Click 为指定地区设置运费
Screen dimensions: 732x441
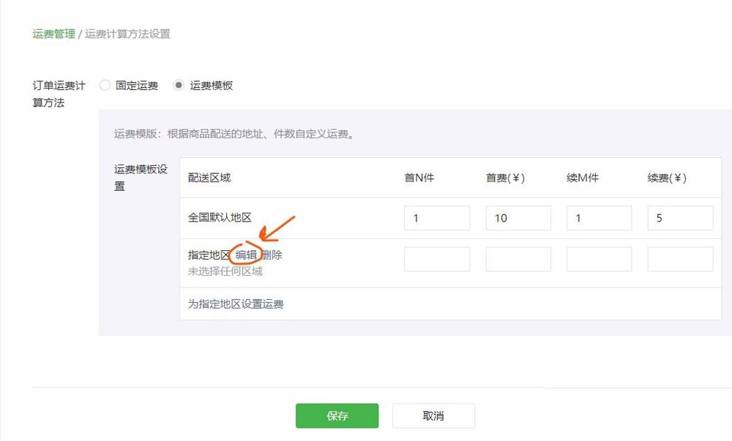tap(234, 304)
